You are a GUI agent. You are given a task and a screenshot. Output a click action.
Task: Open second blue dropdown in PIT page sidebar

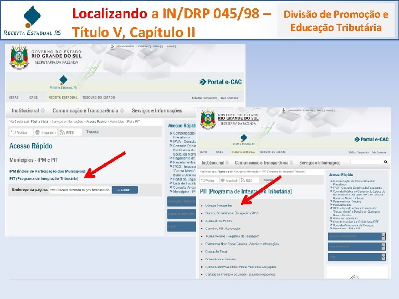(x=357, y=246)
